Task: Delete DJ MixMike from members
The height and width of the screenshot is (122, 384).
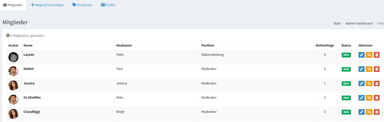Action: point(377,97)
